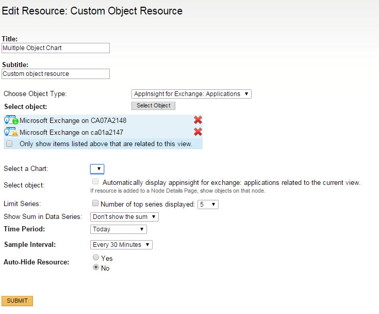This screenshot has width=379, height=314.
Task: Toggle automatically display AppInsight applications checkbox
Action: pyautogui.click(x=95, y=181)
